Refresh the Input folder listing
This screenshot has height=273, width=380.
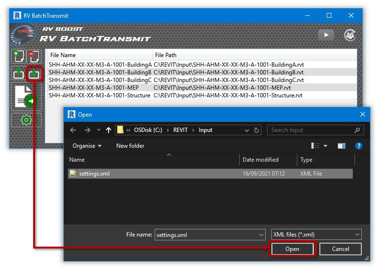click(x=257, y=130)
